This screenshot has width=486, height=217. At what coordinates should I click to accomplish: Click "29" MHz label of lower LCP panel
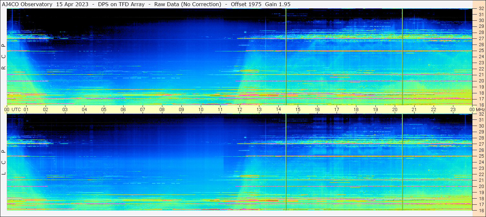481,132
